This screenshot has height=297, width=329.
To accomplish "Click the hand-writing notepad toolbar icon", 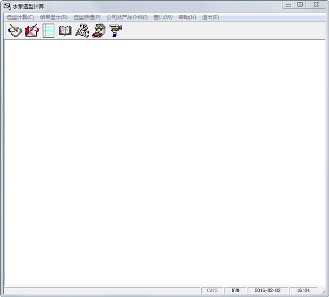I will coord(15,31).
